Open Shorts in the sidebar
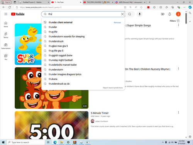The height and width of the screenshot is (145, 193). coord(6,35)
